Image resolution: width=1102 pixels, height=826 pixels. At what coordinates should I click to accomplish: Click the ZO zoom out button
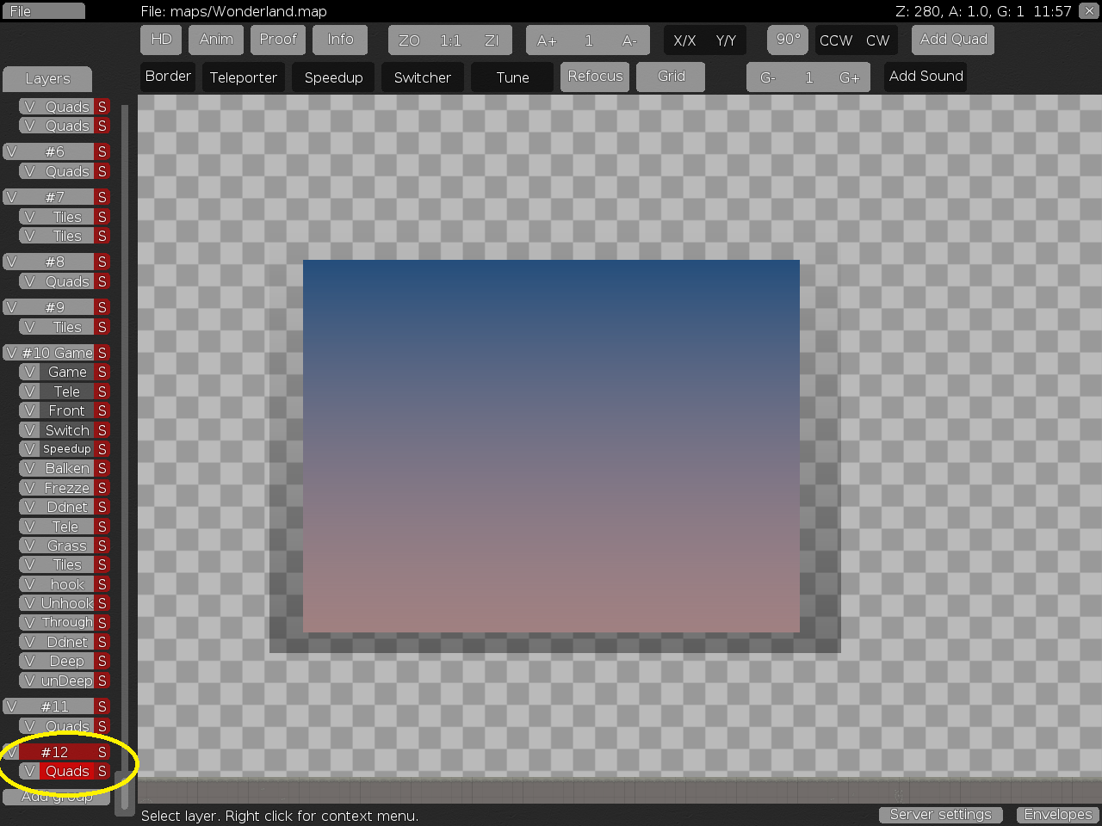pyautogui.click(x=409, y=40)
